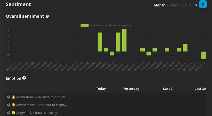Image resolution: width=212 pixels, height=116 pixels.
Task: Click the negative bar for 2025-06-05
Action: click(112, 53)
